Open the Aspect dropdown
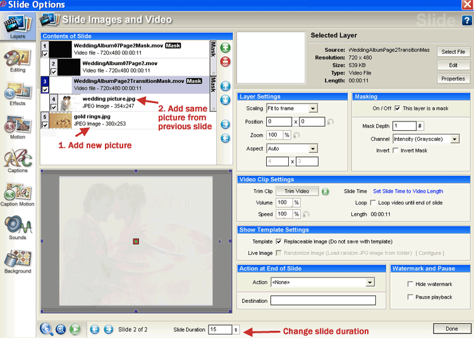The height and width of the screenshot is (339, 474). pos(292,149)
